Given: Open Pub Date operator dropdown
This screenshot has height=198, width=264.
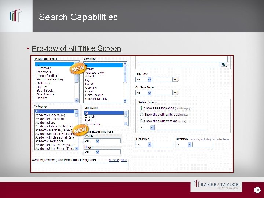Looking at the screenshot, I should [x=150, y=80].
